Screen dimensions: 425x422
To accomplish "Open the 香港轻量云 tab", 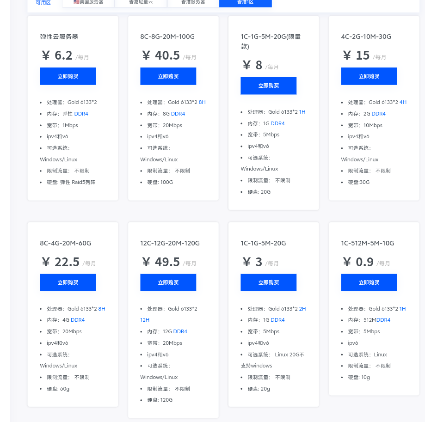I will click(x=141, y=2).
